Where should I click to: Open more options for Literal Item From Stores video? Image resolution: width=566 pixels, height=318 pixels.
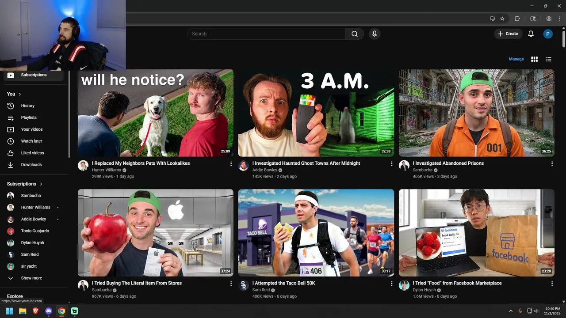click(231, 284)
